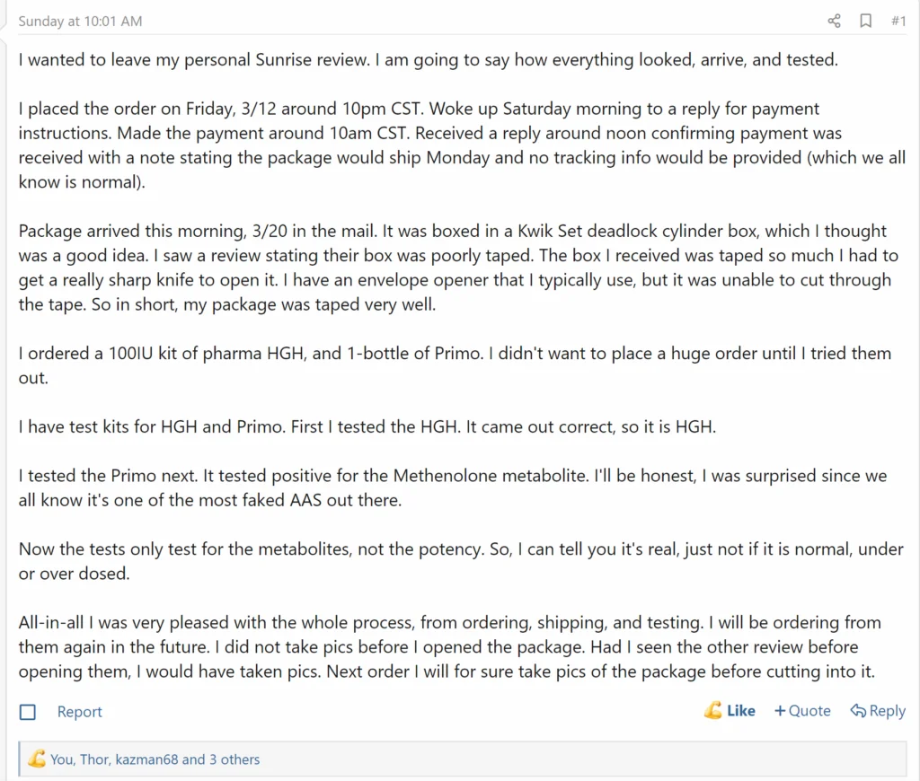Click the opening "personal Sunrise review" sentence

428,61
